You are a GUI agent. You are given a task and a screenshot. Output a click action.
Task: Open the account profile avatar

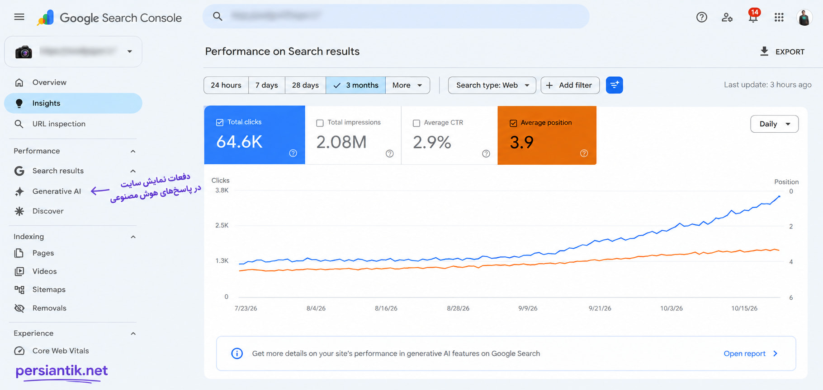(804, 18)
